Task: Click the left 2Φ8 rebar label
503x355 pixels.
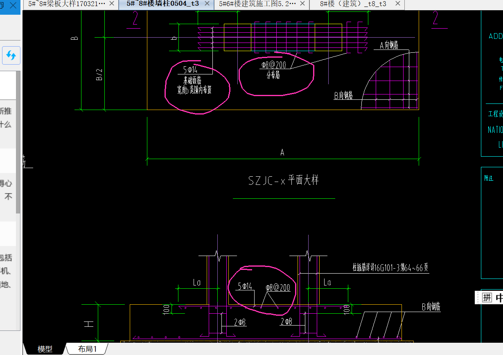Action: (239, 322)
